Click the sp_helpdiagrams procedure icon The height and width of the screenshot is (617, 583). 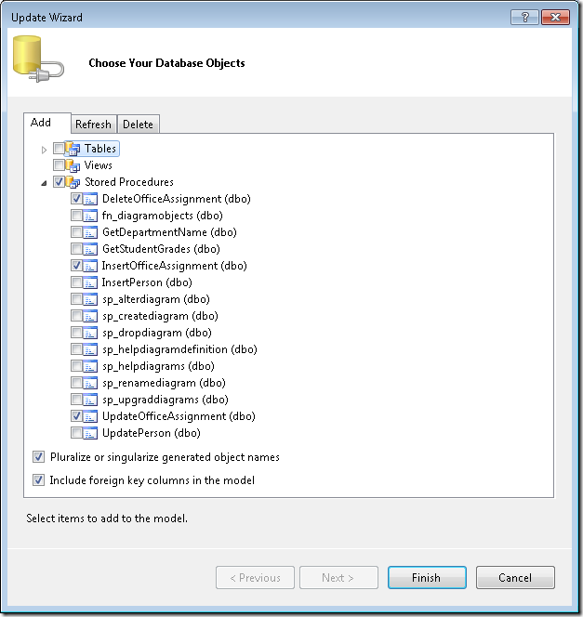[x=90, y=366]
